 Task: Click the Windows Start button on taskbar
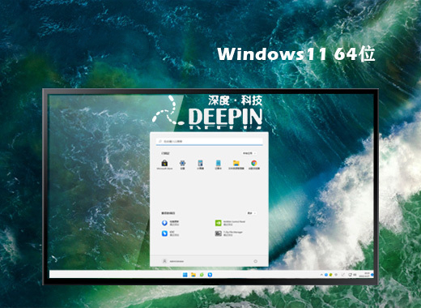tap(185, 275)
